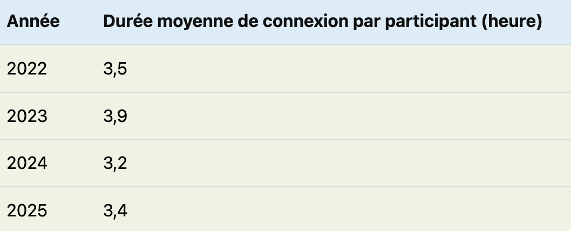This screenshot has height=231, width=571.
Task: Click empty area of 2025 row
Action: [346, 209]
